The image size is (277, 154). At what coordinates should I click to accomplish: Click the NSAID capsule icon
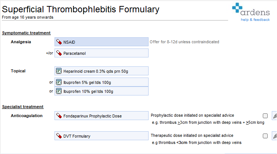(x=59, y=42)
